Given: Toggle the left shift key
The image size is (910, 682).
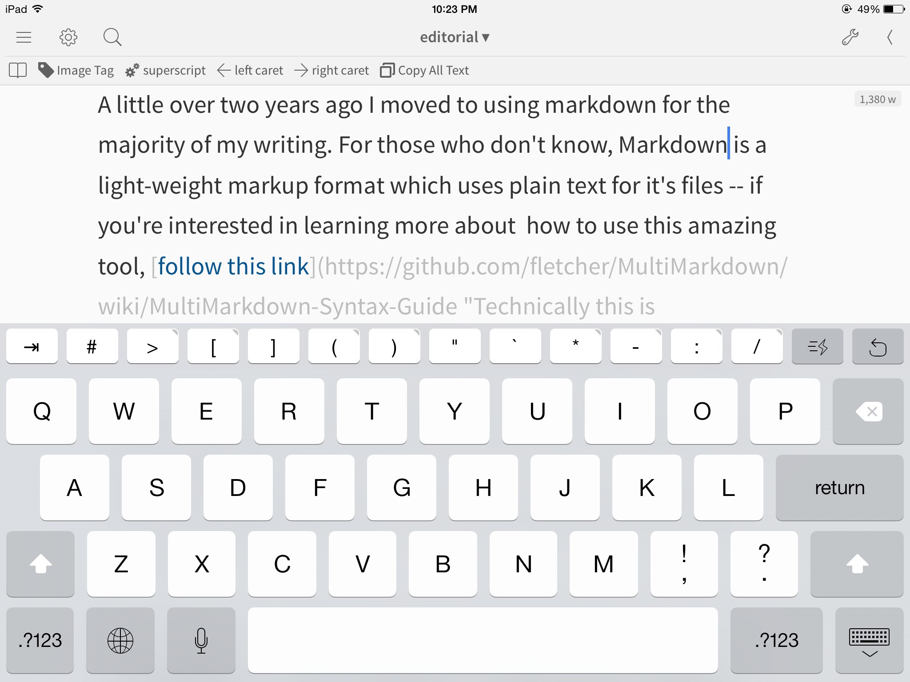Looking at the screenshot, I should (x=40, y=564).
